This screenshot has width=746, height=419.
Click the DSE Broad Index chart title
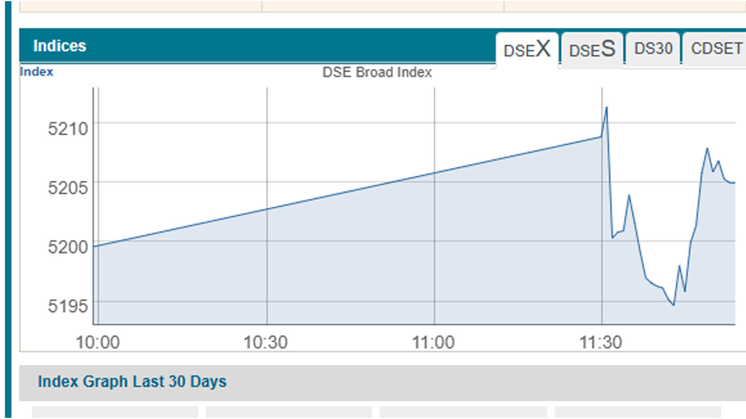377,73
